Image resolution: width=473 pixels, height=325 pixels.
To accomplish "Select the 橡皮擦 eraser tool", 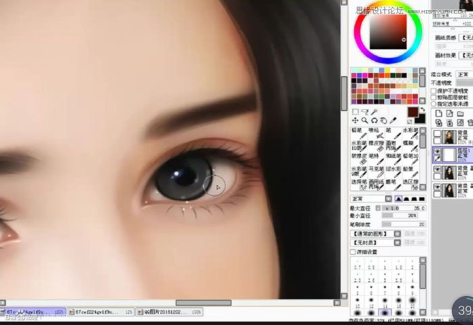I will click(376, 146).
